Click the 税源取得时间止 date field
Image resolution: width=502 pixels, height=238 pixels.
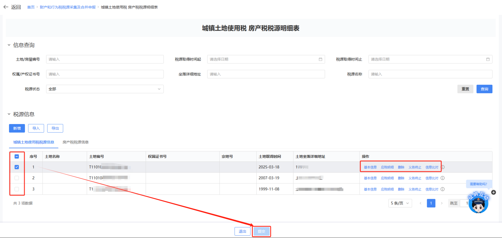pos(430,59)
